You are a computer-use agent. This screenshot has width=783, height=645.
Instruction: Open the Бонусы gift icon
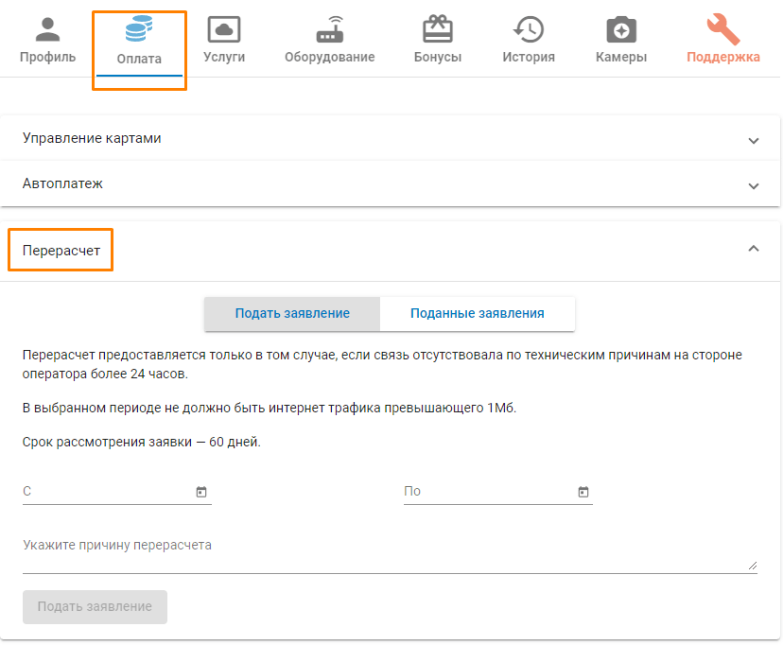pyautogui.click(x=438, y=28)
